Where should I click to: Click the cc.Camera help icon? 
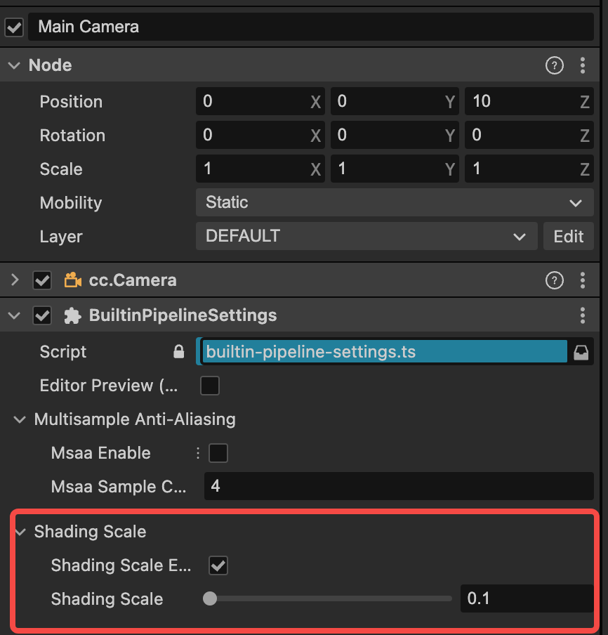click(x=554, y=281)
